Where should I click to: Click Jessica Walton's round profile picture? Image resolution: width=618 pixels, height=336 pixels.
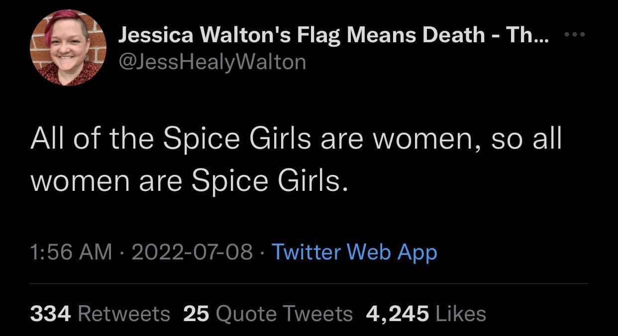point(68,48)
